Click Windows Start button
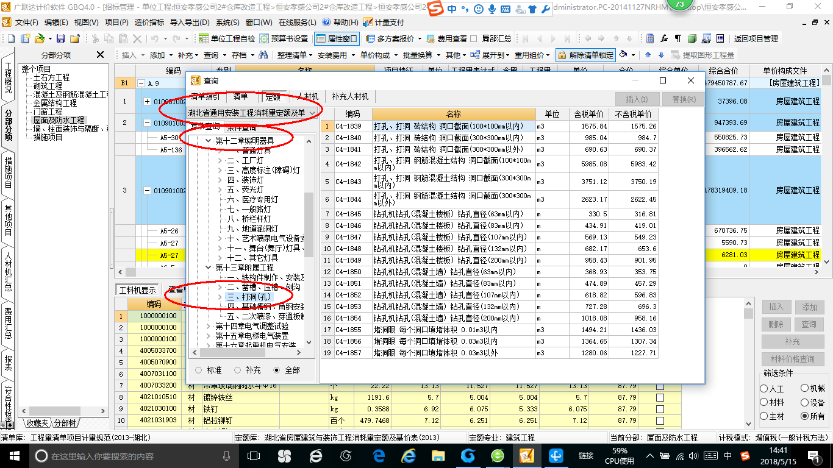The height and width of the screenshot is (468, 833). coord(15,456)
